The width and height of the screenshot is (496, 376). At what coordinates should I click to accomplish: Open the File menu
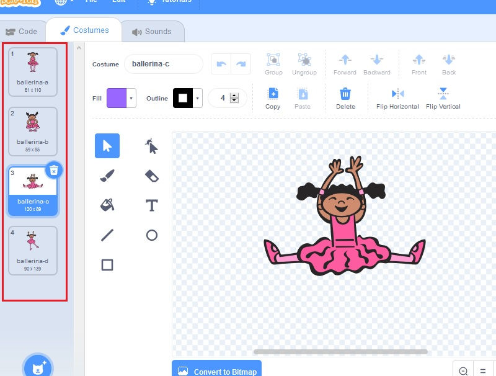click(91, 2)
